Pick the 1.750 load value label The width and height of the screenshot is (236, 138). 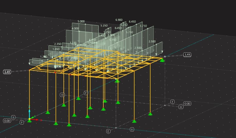[53, 57]
